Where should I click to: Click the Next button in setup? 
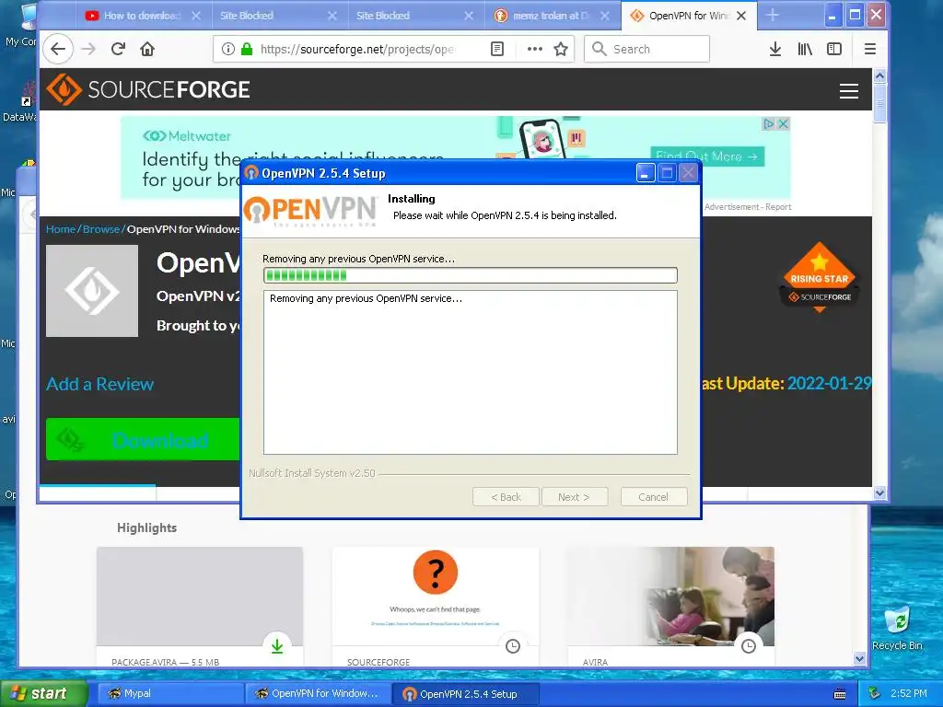tap(574, 497)
